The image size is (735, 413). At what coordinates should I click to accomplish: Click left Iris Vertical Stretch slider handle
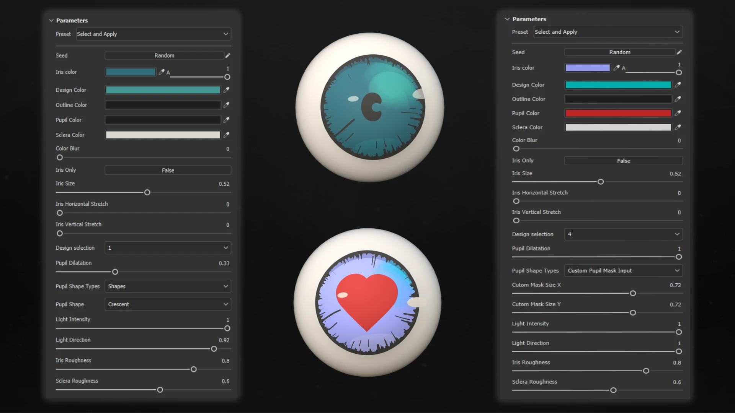pyautogui.click(x=60, y=233)
